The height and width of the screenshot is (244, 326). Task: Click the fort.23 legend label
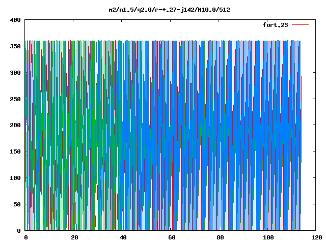pos(276,25)
